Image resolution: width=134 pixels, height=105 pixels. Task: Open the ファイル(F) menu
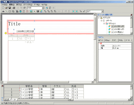click(4, 5)
